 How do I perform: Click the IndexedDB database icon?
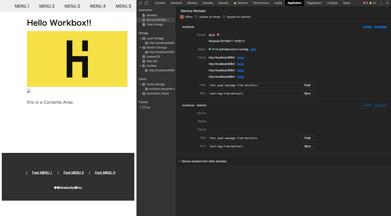tap(144, 56)
